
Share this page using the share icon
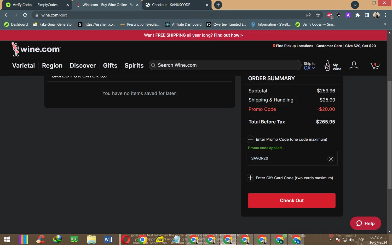coord(308,15)
